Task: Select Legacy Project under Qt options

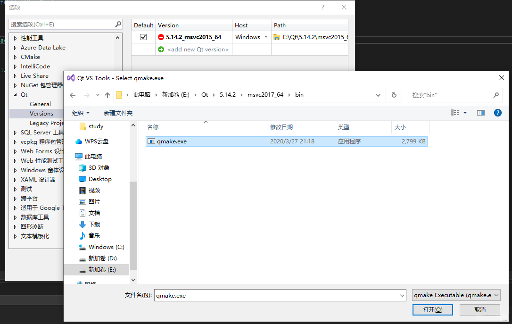Action: point(46,123)
